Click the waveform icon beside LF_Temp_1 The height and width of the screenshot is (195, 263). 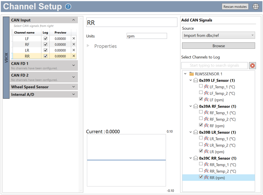coord(206,87)
